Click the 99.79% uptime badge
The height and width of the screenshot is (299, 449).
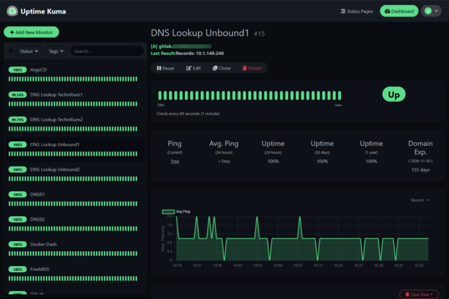click(17, 120)
